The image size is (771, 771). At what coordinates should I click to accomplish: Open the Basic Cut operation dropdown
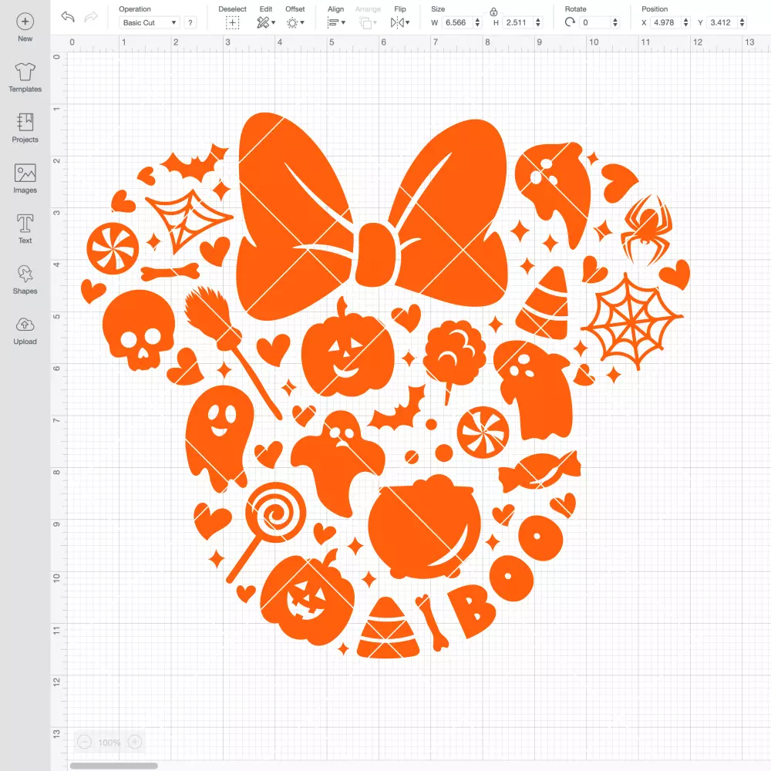150,22
